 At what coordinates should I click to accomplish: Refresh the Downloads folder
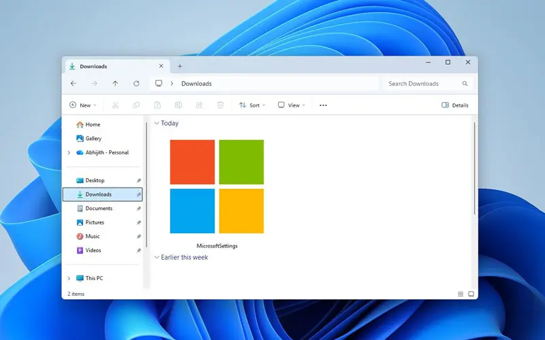coord(136,84)
